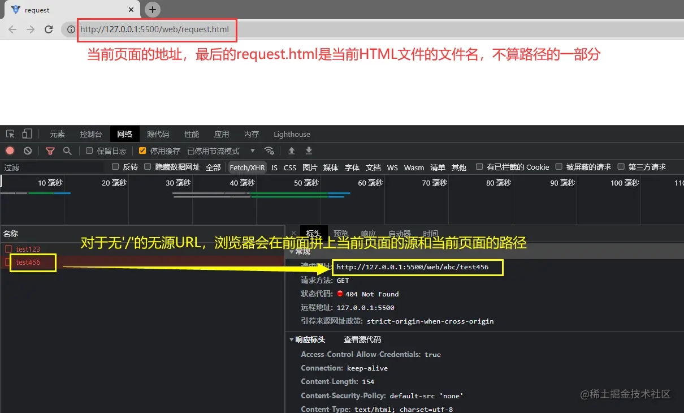Focus the 过滤 filter text field

53,167
